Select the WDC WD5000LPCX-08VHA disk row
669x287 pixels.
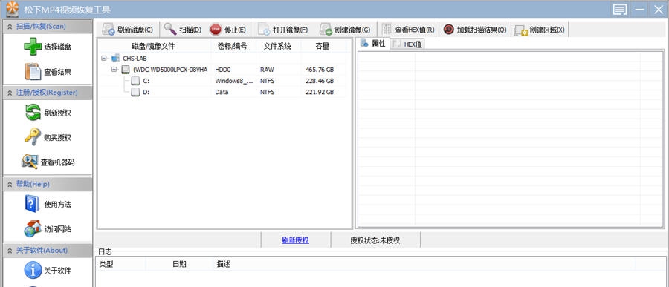click(171, 70)
